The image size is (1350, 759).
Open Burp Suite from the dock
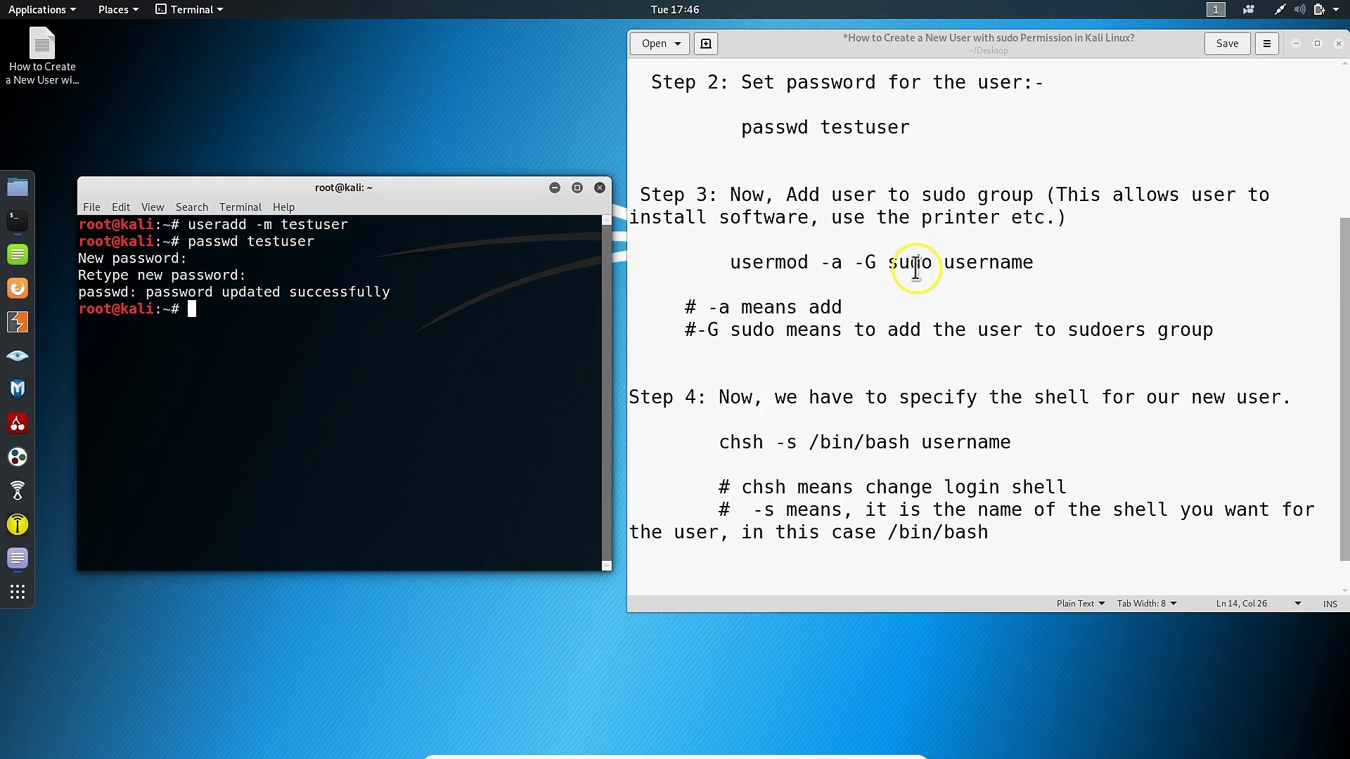tap(18, 322)
